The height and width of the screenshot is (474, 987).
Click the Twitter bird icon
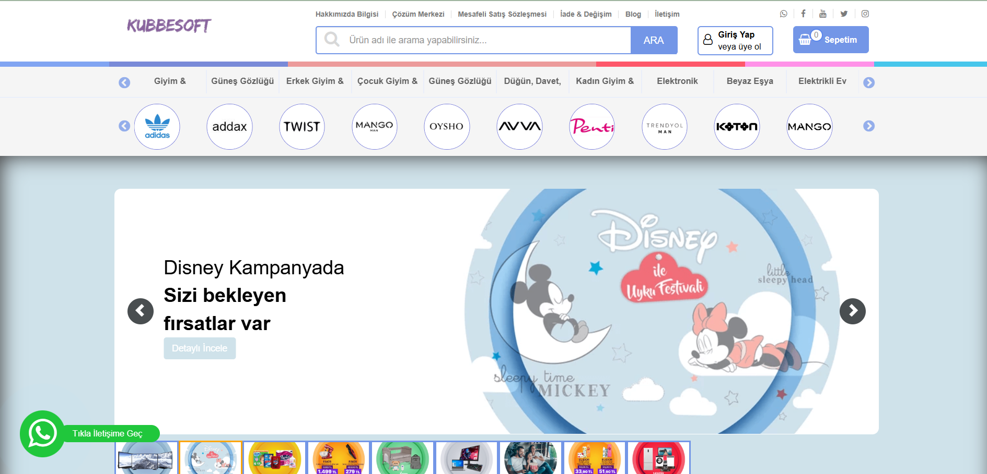[x=844, y=14]
